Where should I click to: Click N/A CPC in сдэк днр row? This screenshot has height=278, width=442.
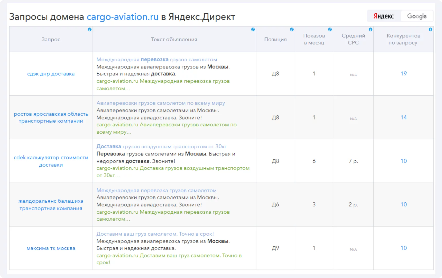pos(353,75)
